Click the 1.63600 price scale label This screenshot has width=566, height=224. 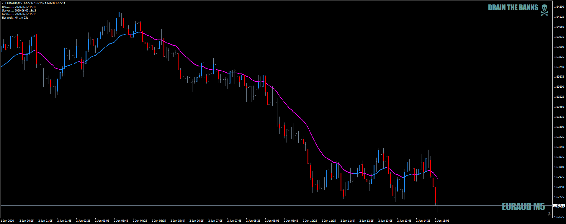pos(559,86)
